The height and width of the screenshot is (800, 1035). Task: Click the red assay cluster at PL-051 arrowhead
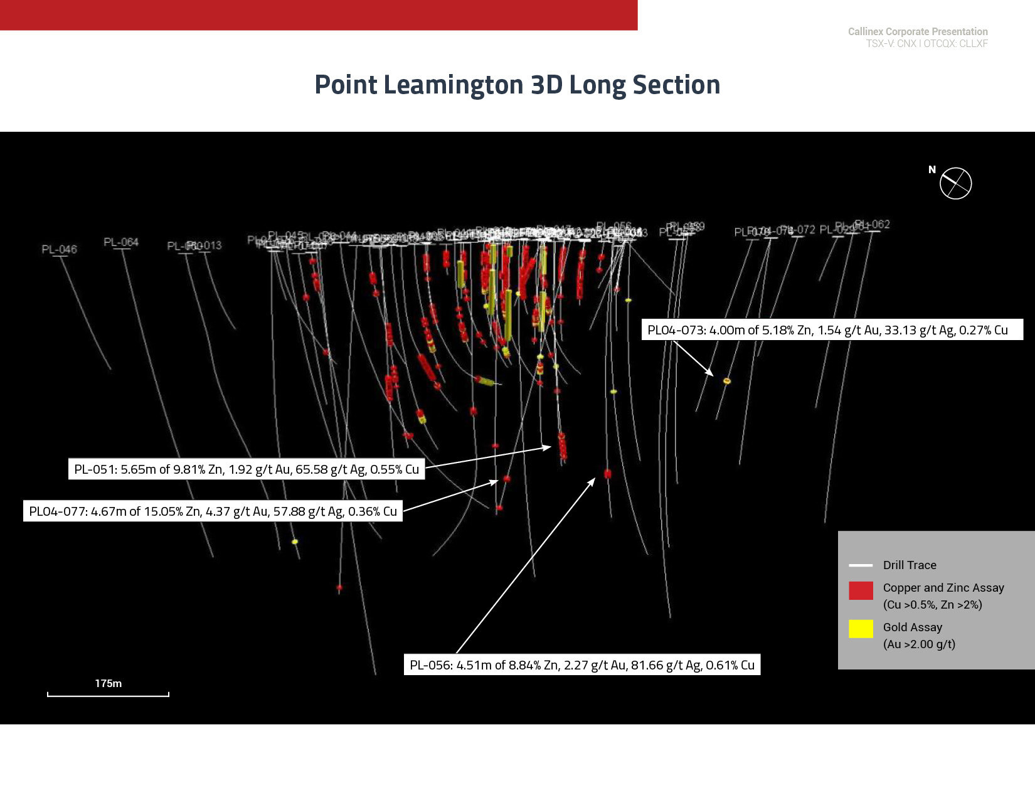point(562,446)
